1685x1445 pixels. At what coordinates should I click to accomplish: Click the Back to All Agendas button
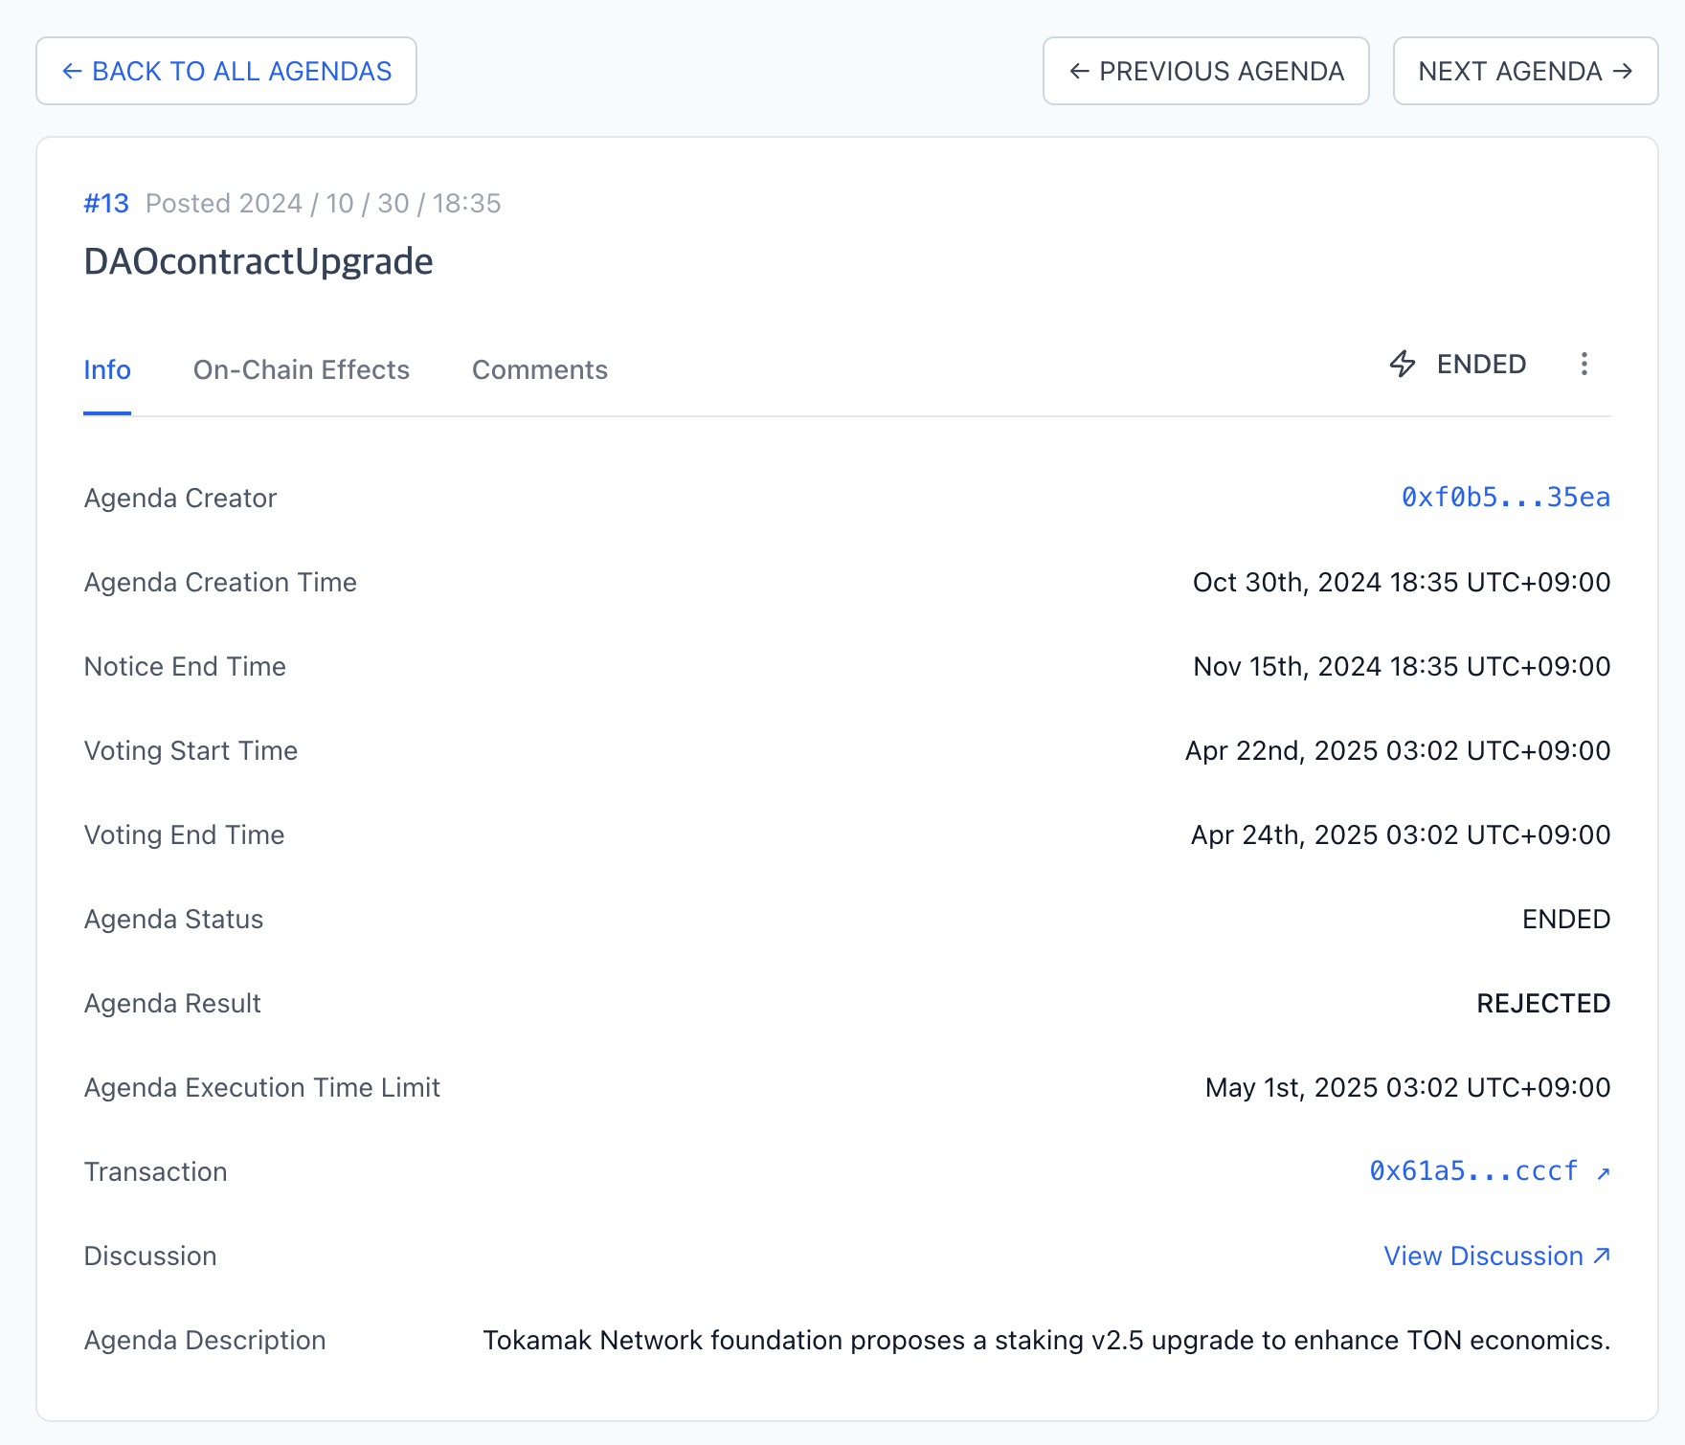pos(226,71)
